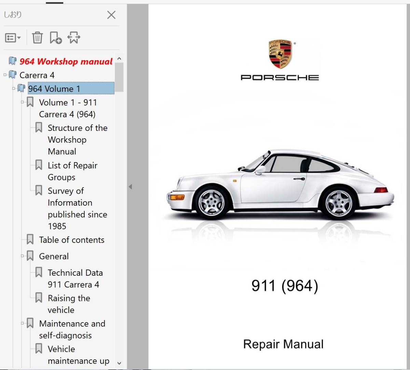Delete selected bookmark with trash icon
The width and height of the screenshot is (410, 370).
tap(37, 38)
